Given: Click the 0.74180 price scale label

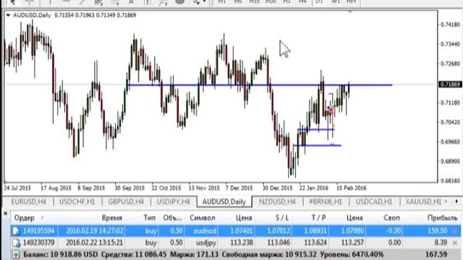Looking at the screenshot, I should pyautogui.click(x=450, y=25).
